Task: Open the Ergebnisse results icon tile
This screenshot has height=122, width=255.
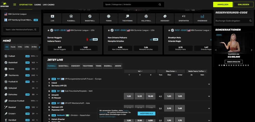Action: 202,18
